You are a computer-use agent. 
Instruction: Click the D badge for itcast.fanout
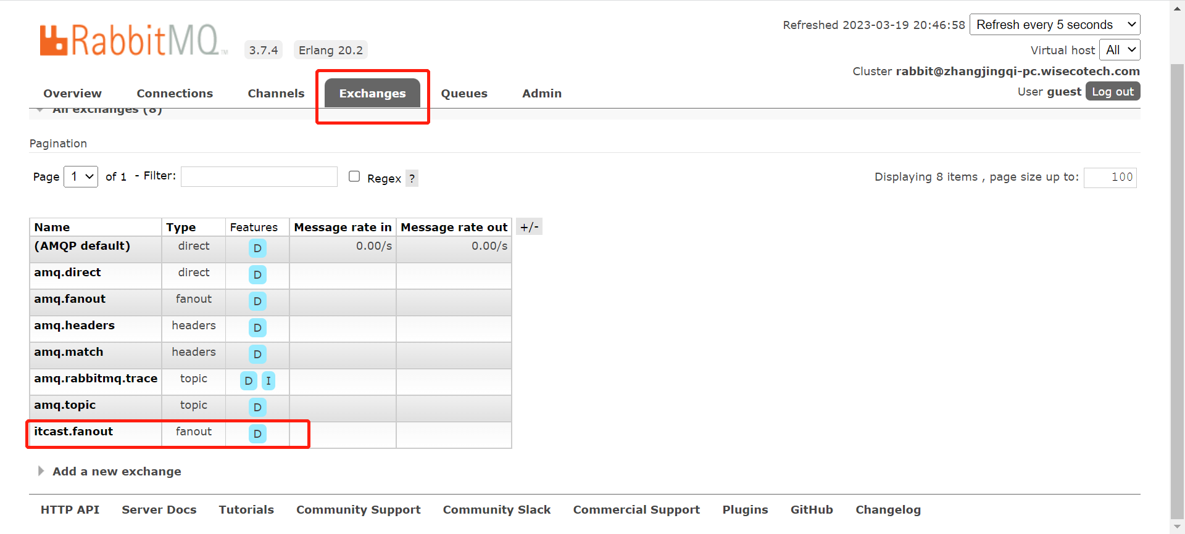pos(257,433)
